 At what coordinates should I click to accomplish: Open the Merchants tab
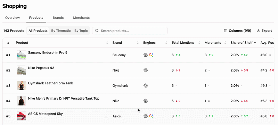(x=81, y=18)
